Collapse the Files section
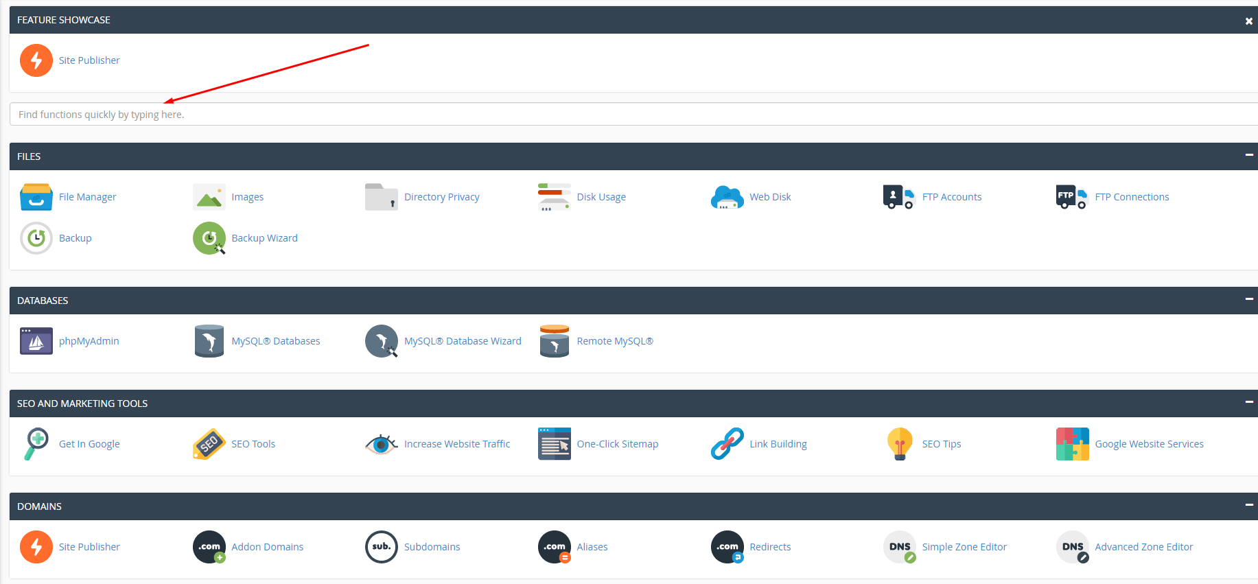 (x=1248, y=155)
